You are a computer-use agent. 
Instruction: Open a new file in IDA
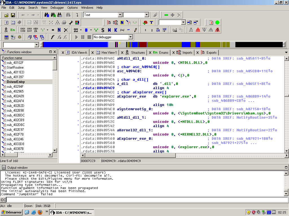(x=6, y=15)
